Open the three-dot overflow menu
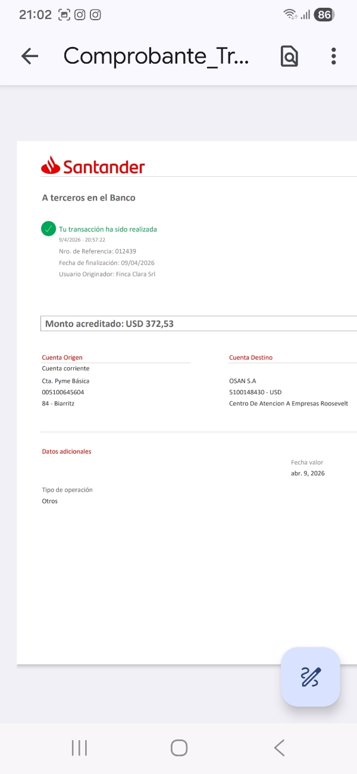This screenshot has height=774, width=357. click(333, 57)
